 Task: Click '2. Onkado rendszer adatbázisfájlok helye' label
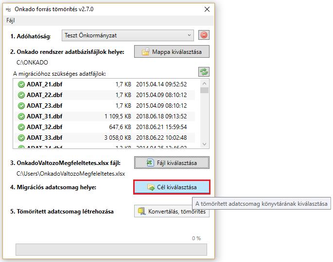click(x=67, y=52)
